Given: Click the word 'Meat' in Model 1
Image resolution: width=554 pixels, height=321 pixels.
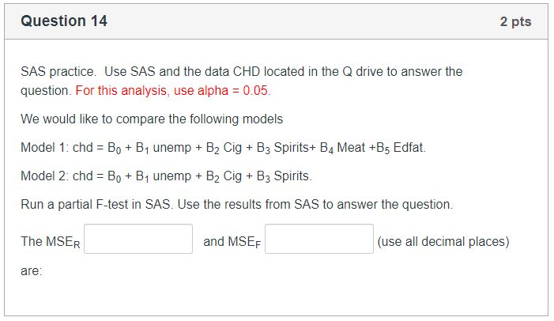Looking at the screenshot, I should [x=351, y=147].
